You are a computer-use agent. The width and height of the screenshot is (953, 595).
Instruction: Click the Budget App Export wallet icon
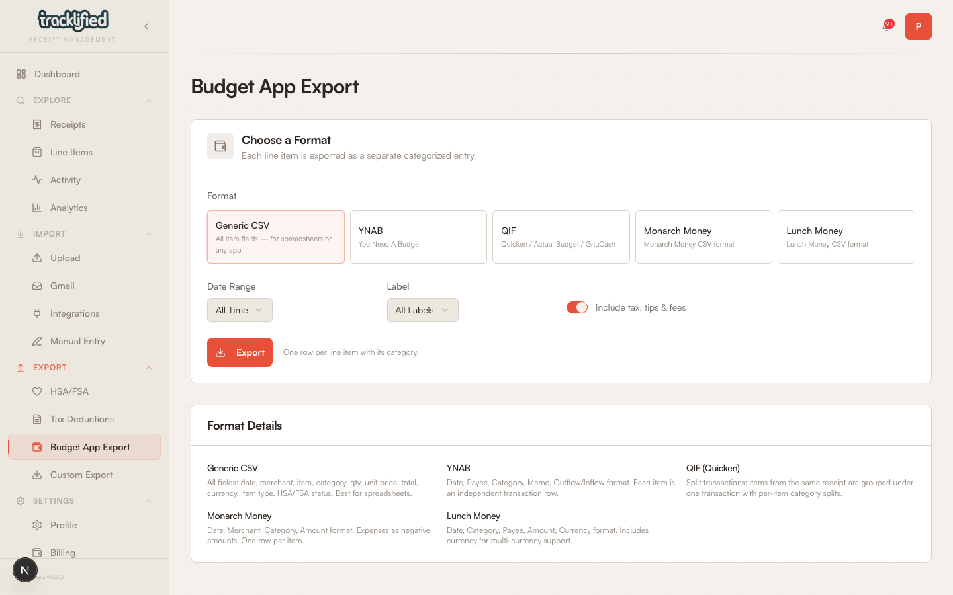click(x=37, y=447)
